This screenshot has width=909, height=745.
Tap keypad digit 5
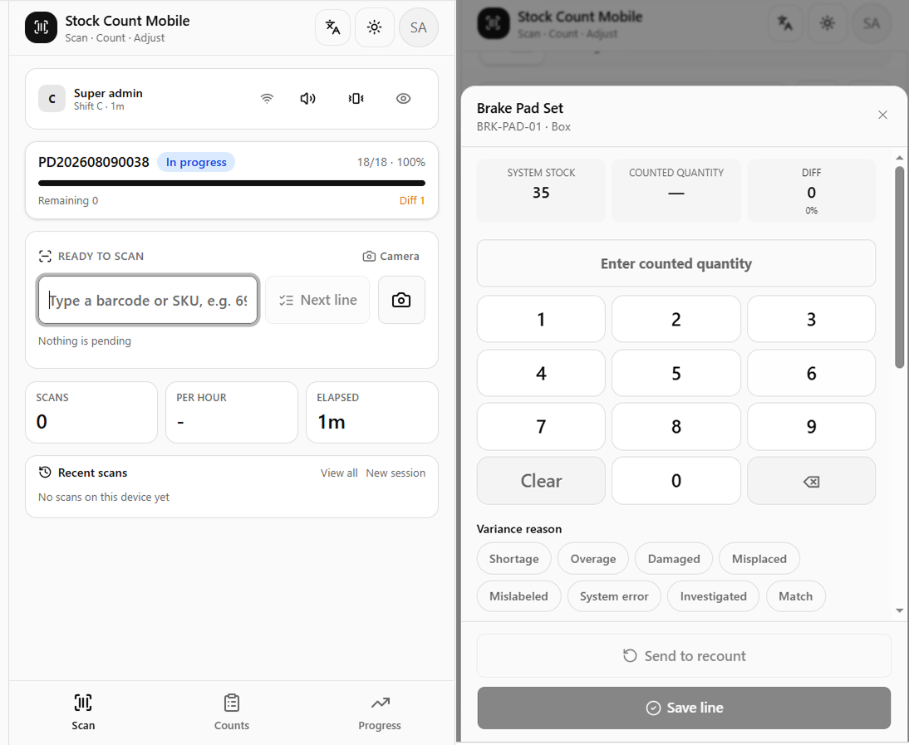[676, 373]
